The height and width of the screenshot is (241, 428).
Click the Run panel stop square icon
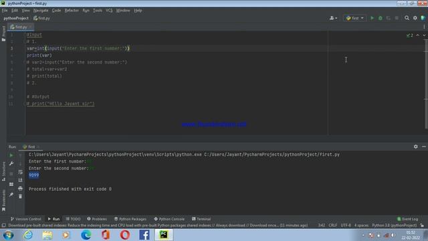11,174
